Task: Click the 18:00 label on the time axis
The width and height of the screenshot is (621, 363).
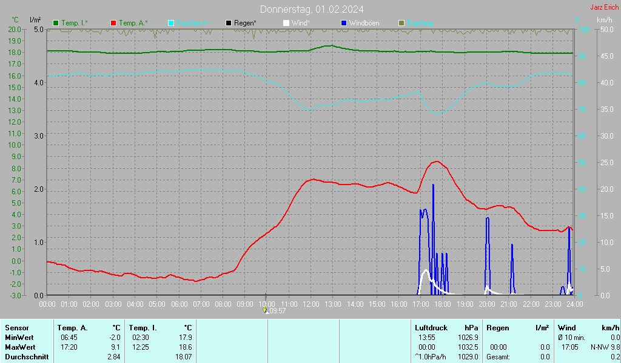Action: pos(443,304)
